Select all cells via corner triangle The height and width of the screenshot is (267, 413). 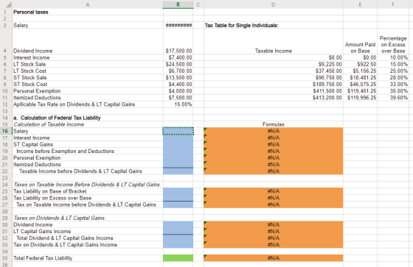coord(8,4)
